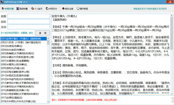Viewport: 174px width, 105px height.
Task: Click the 【方解】 heading in detail text
Action: [57, 83]
